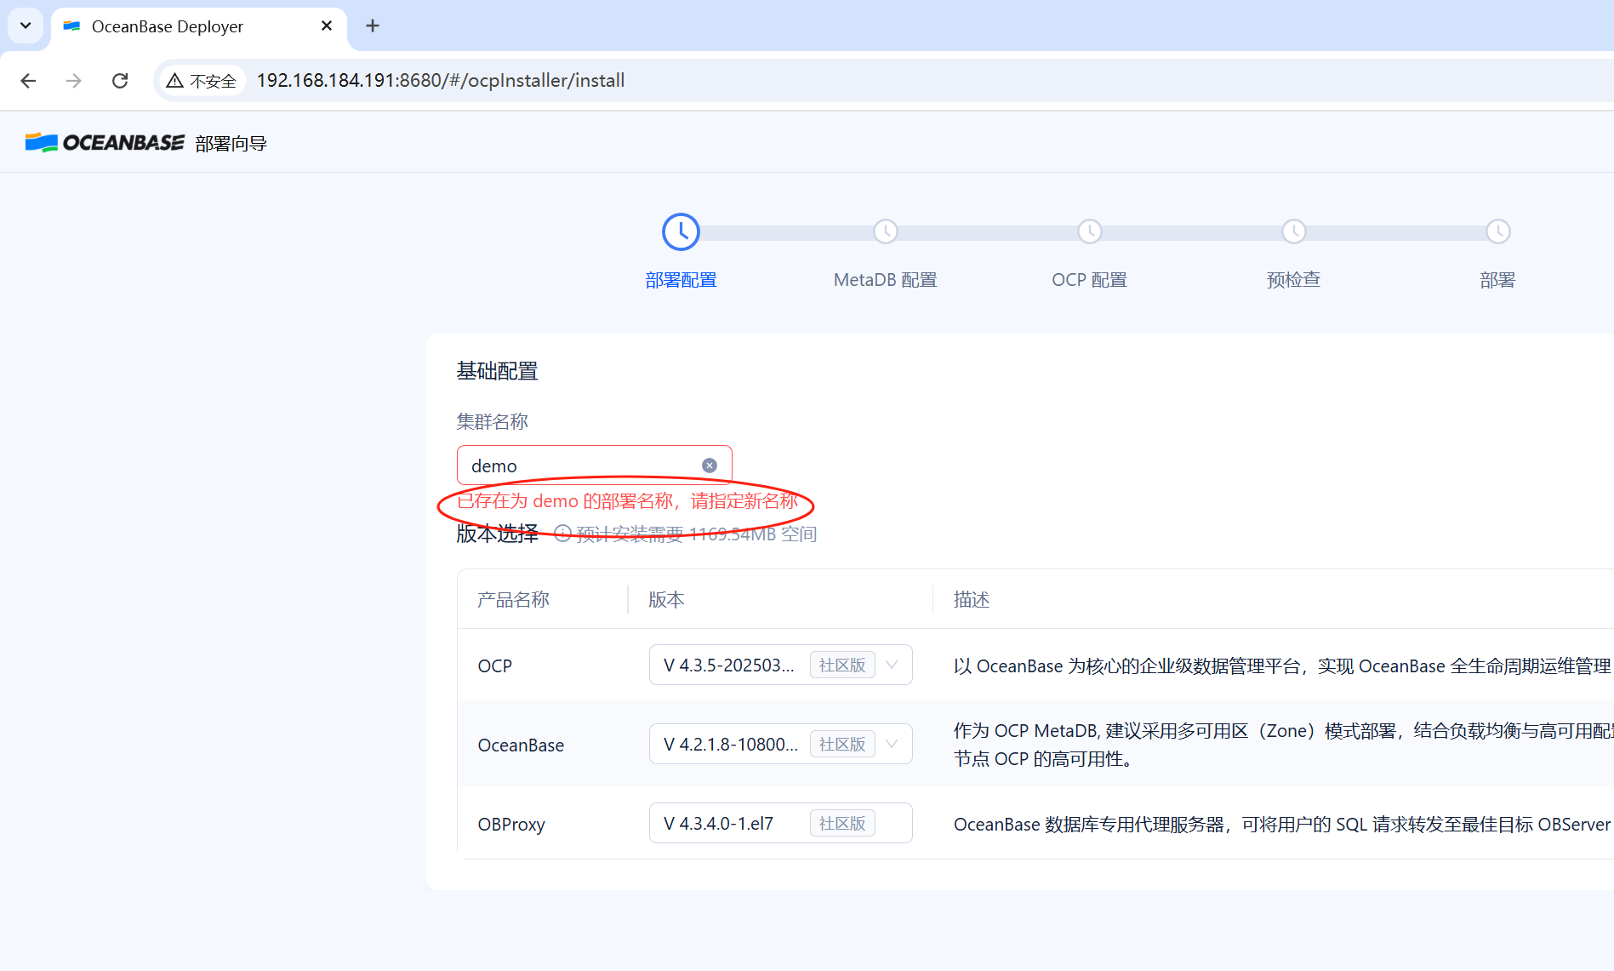Click the info icon beside 版本选择

pyautogui.click(x=562, y=533)
